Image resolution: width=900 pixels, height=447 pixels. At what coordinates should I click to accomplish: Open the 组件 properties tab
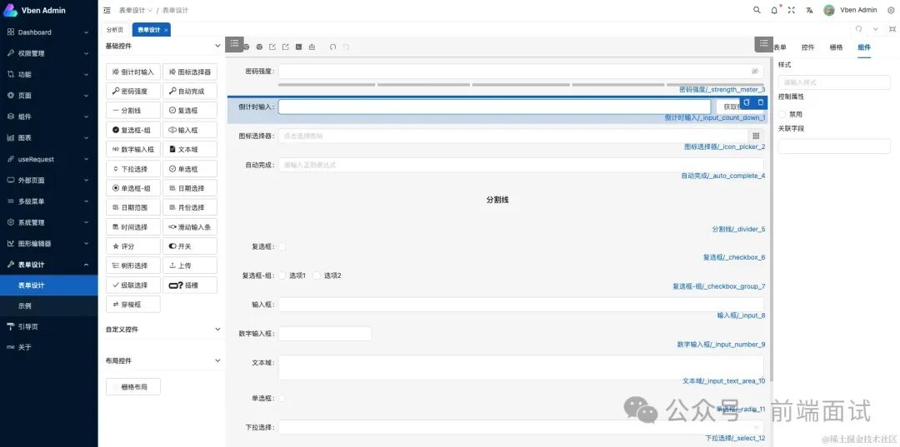point(864,47)
